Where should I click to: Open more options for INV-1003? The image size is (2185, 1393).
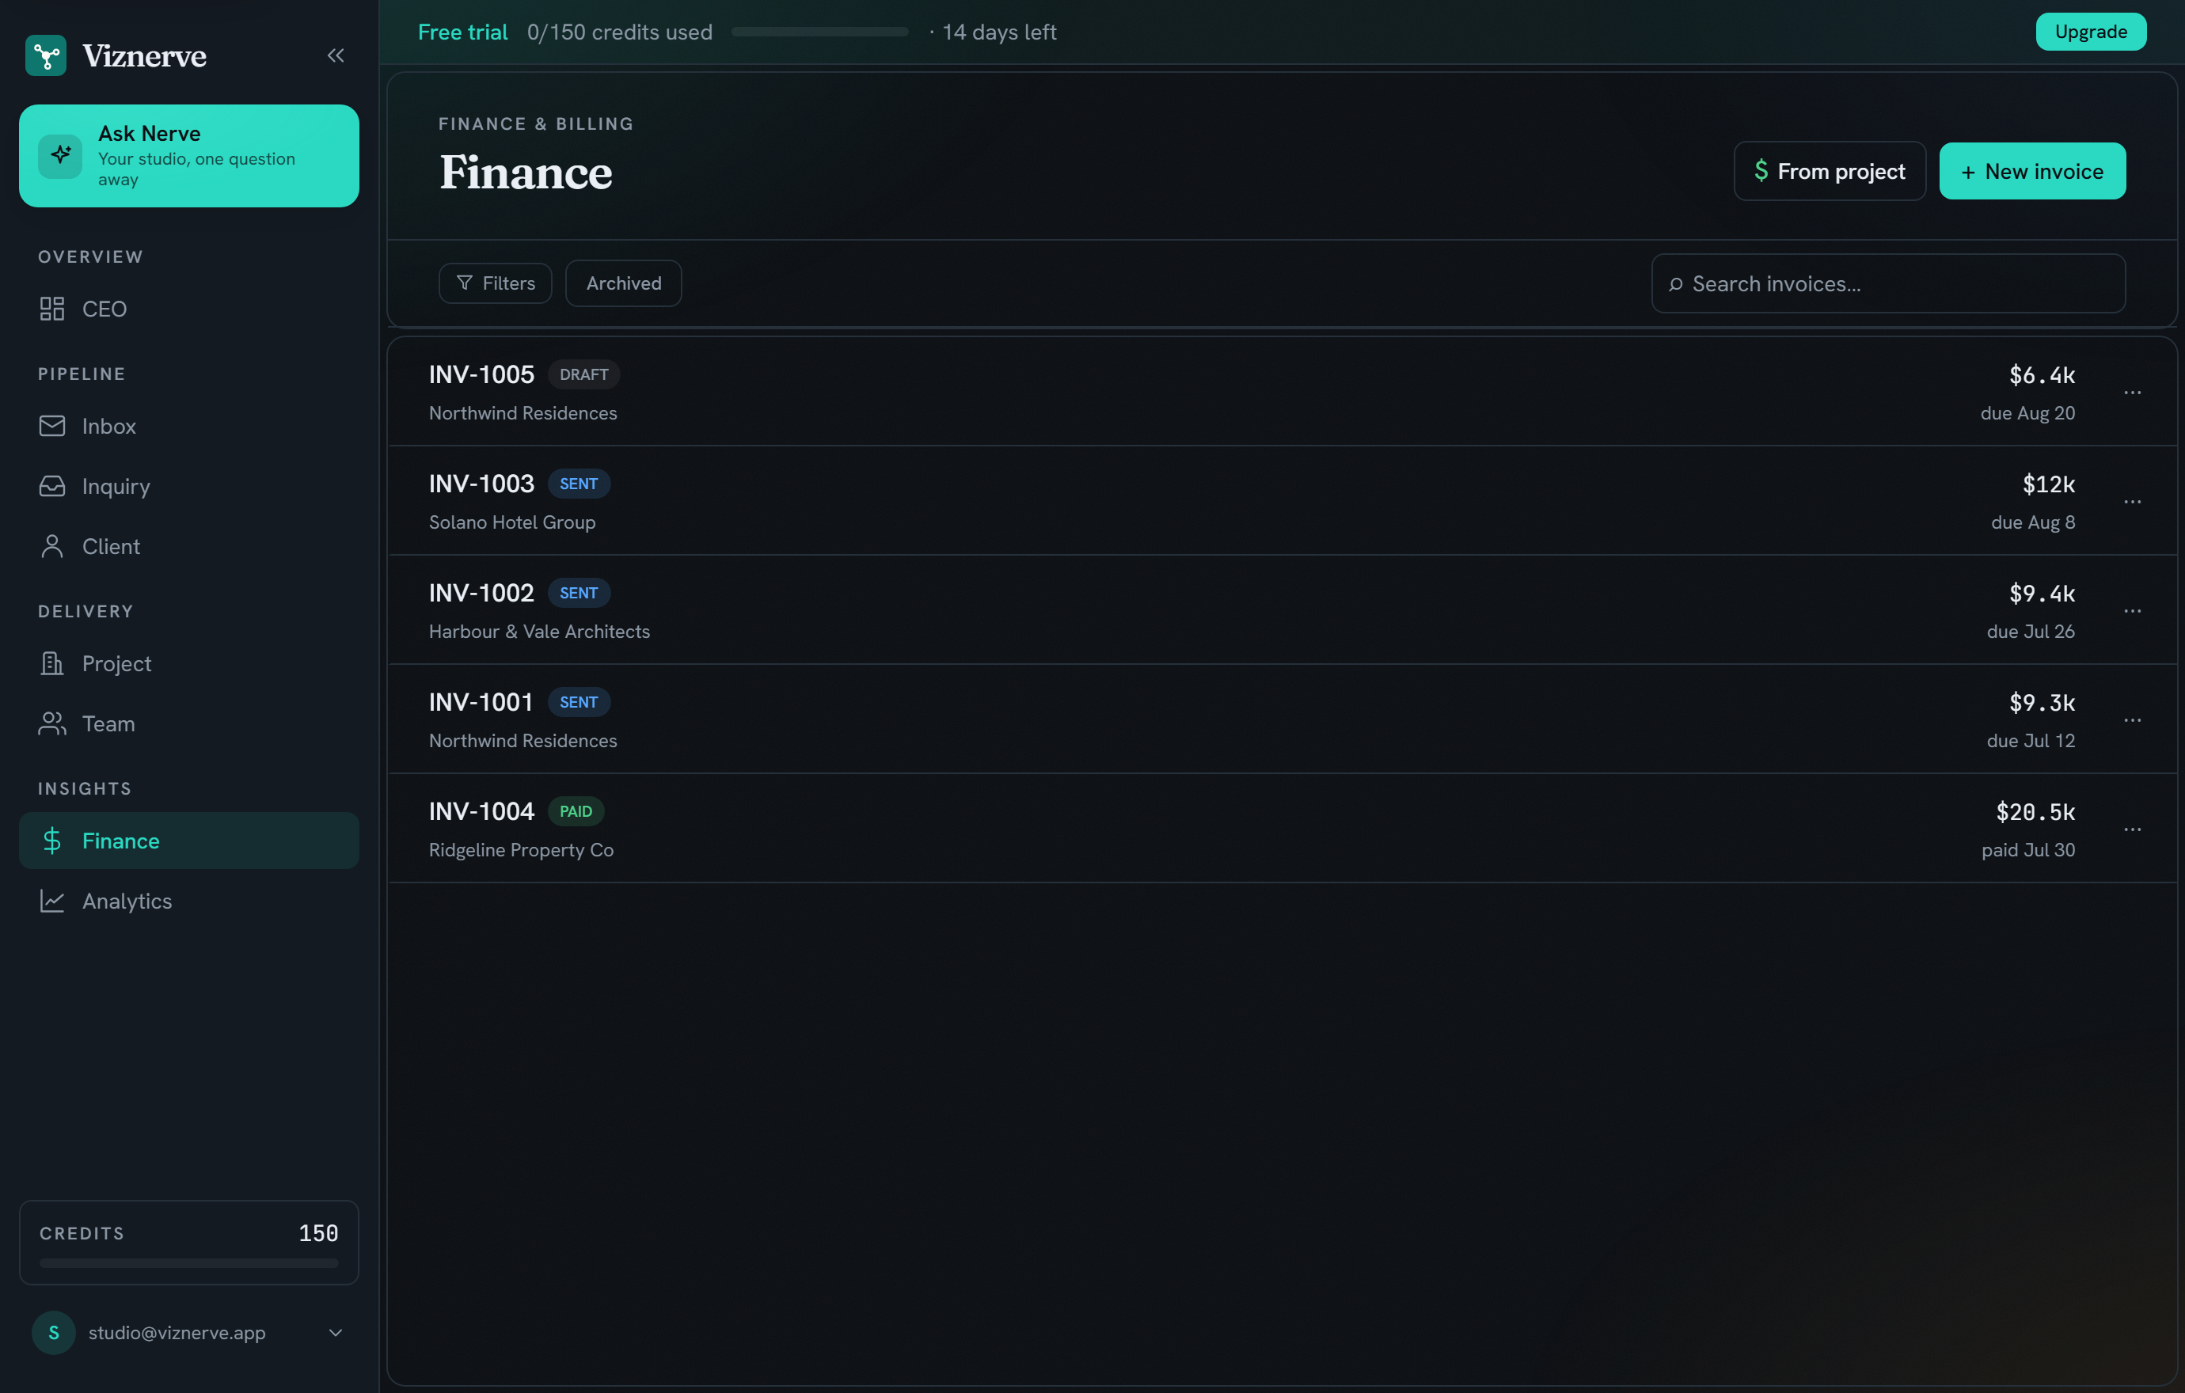[2133, 502]
